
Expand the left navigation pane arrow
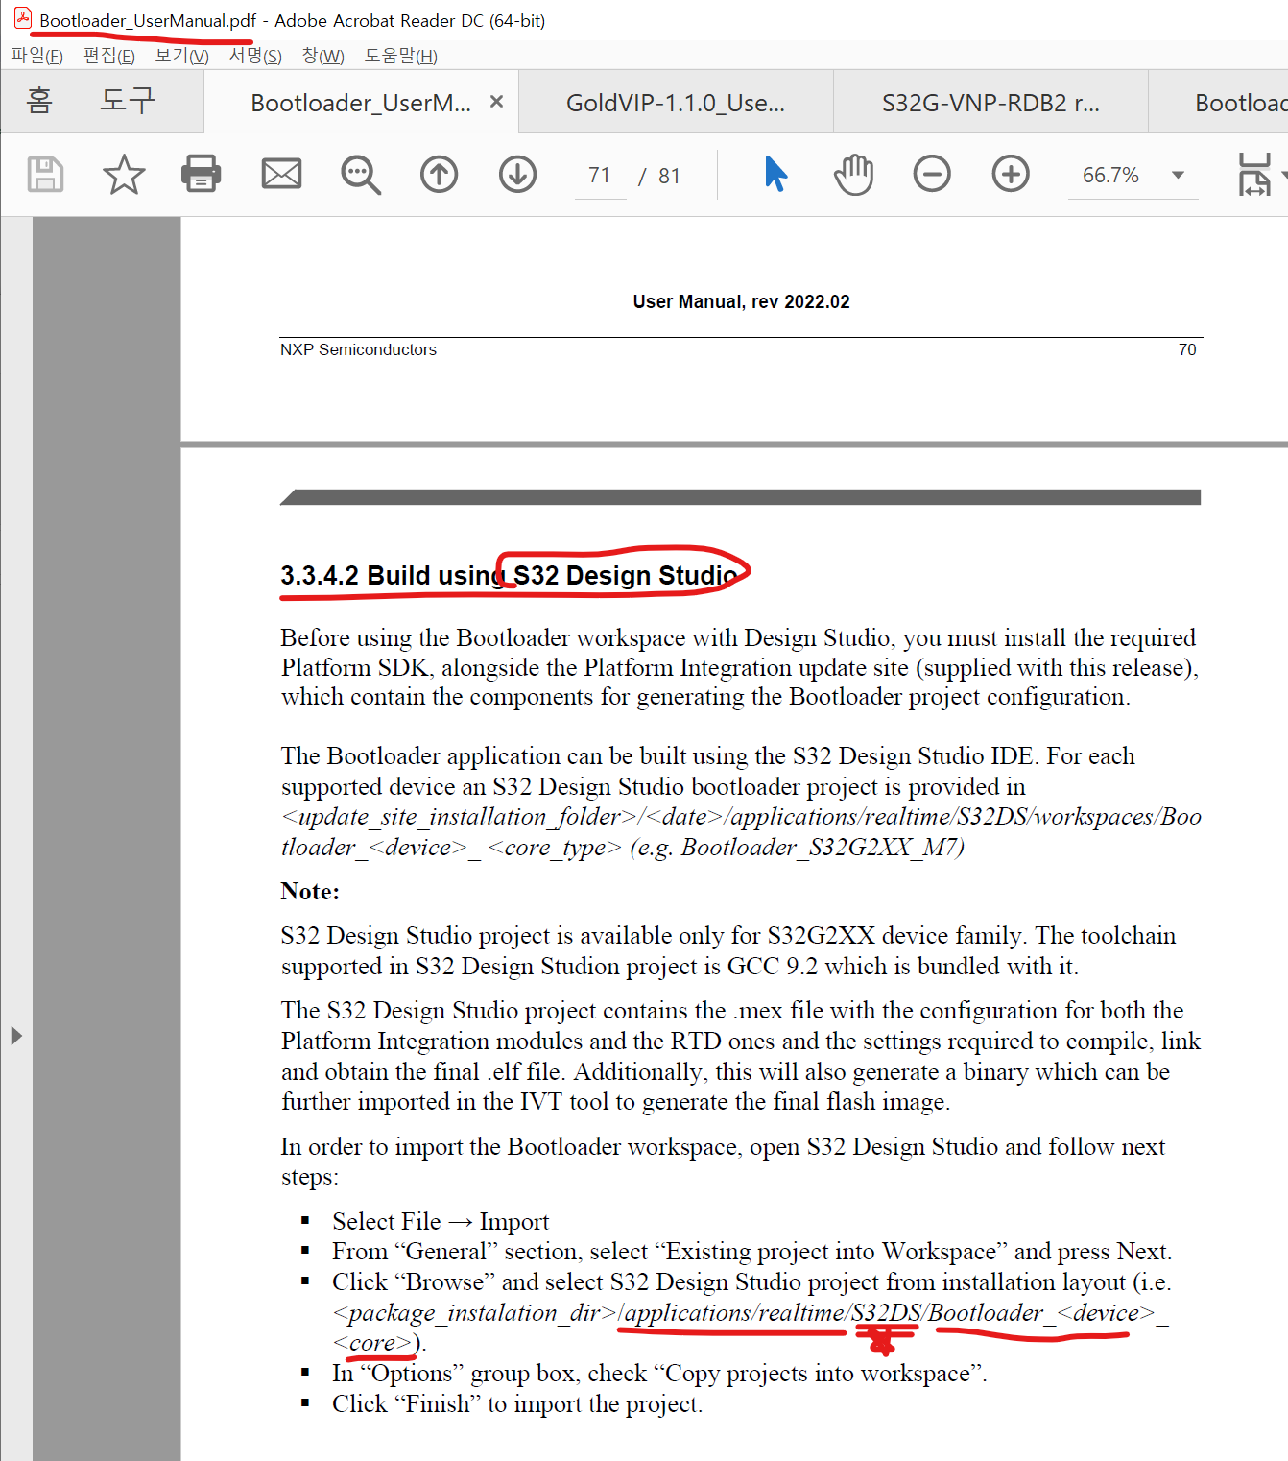16,1036
